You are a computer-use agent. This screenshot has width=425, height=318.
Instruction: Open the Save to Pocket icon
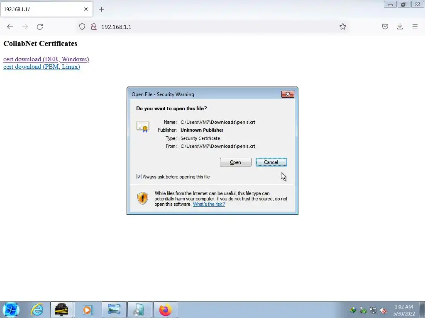point(385,26)
